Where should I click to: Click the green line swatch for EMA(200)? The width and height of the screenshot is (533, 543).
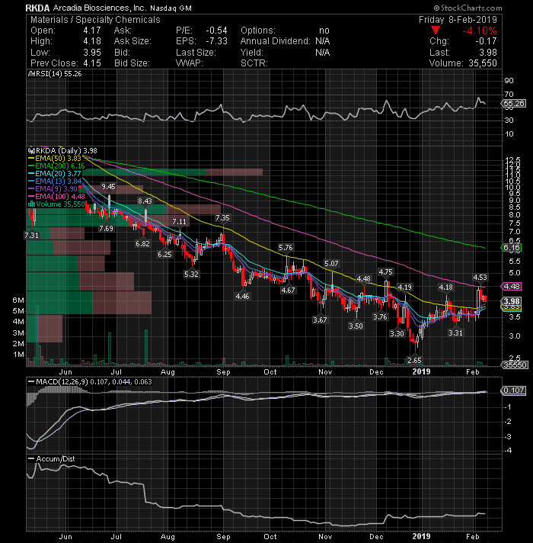[31, 166]
